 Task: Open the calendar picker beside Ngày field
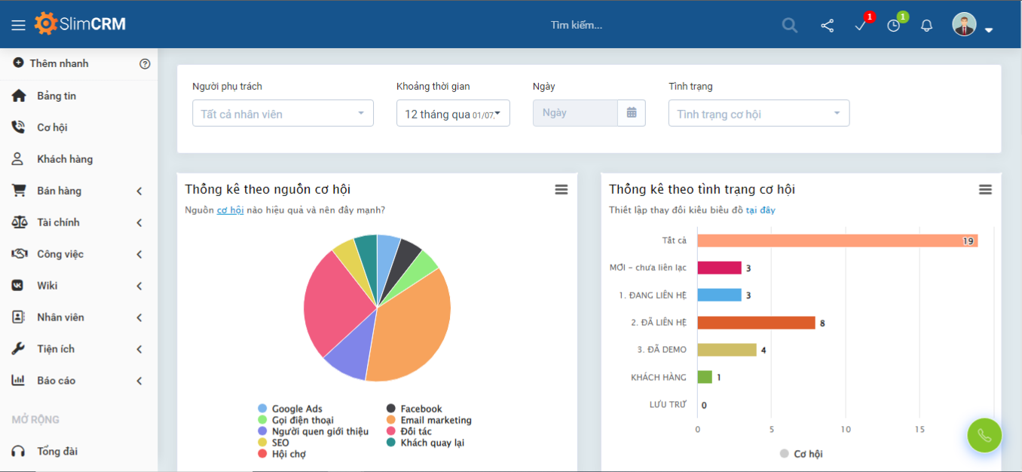(x=633, y=112)
